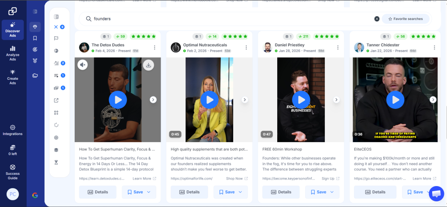Open the chart filter with 2 badge
Image resolution: width=447 pixels, height=207 pixels.
pyautogui.click(x=56, y=63)
